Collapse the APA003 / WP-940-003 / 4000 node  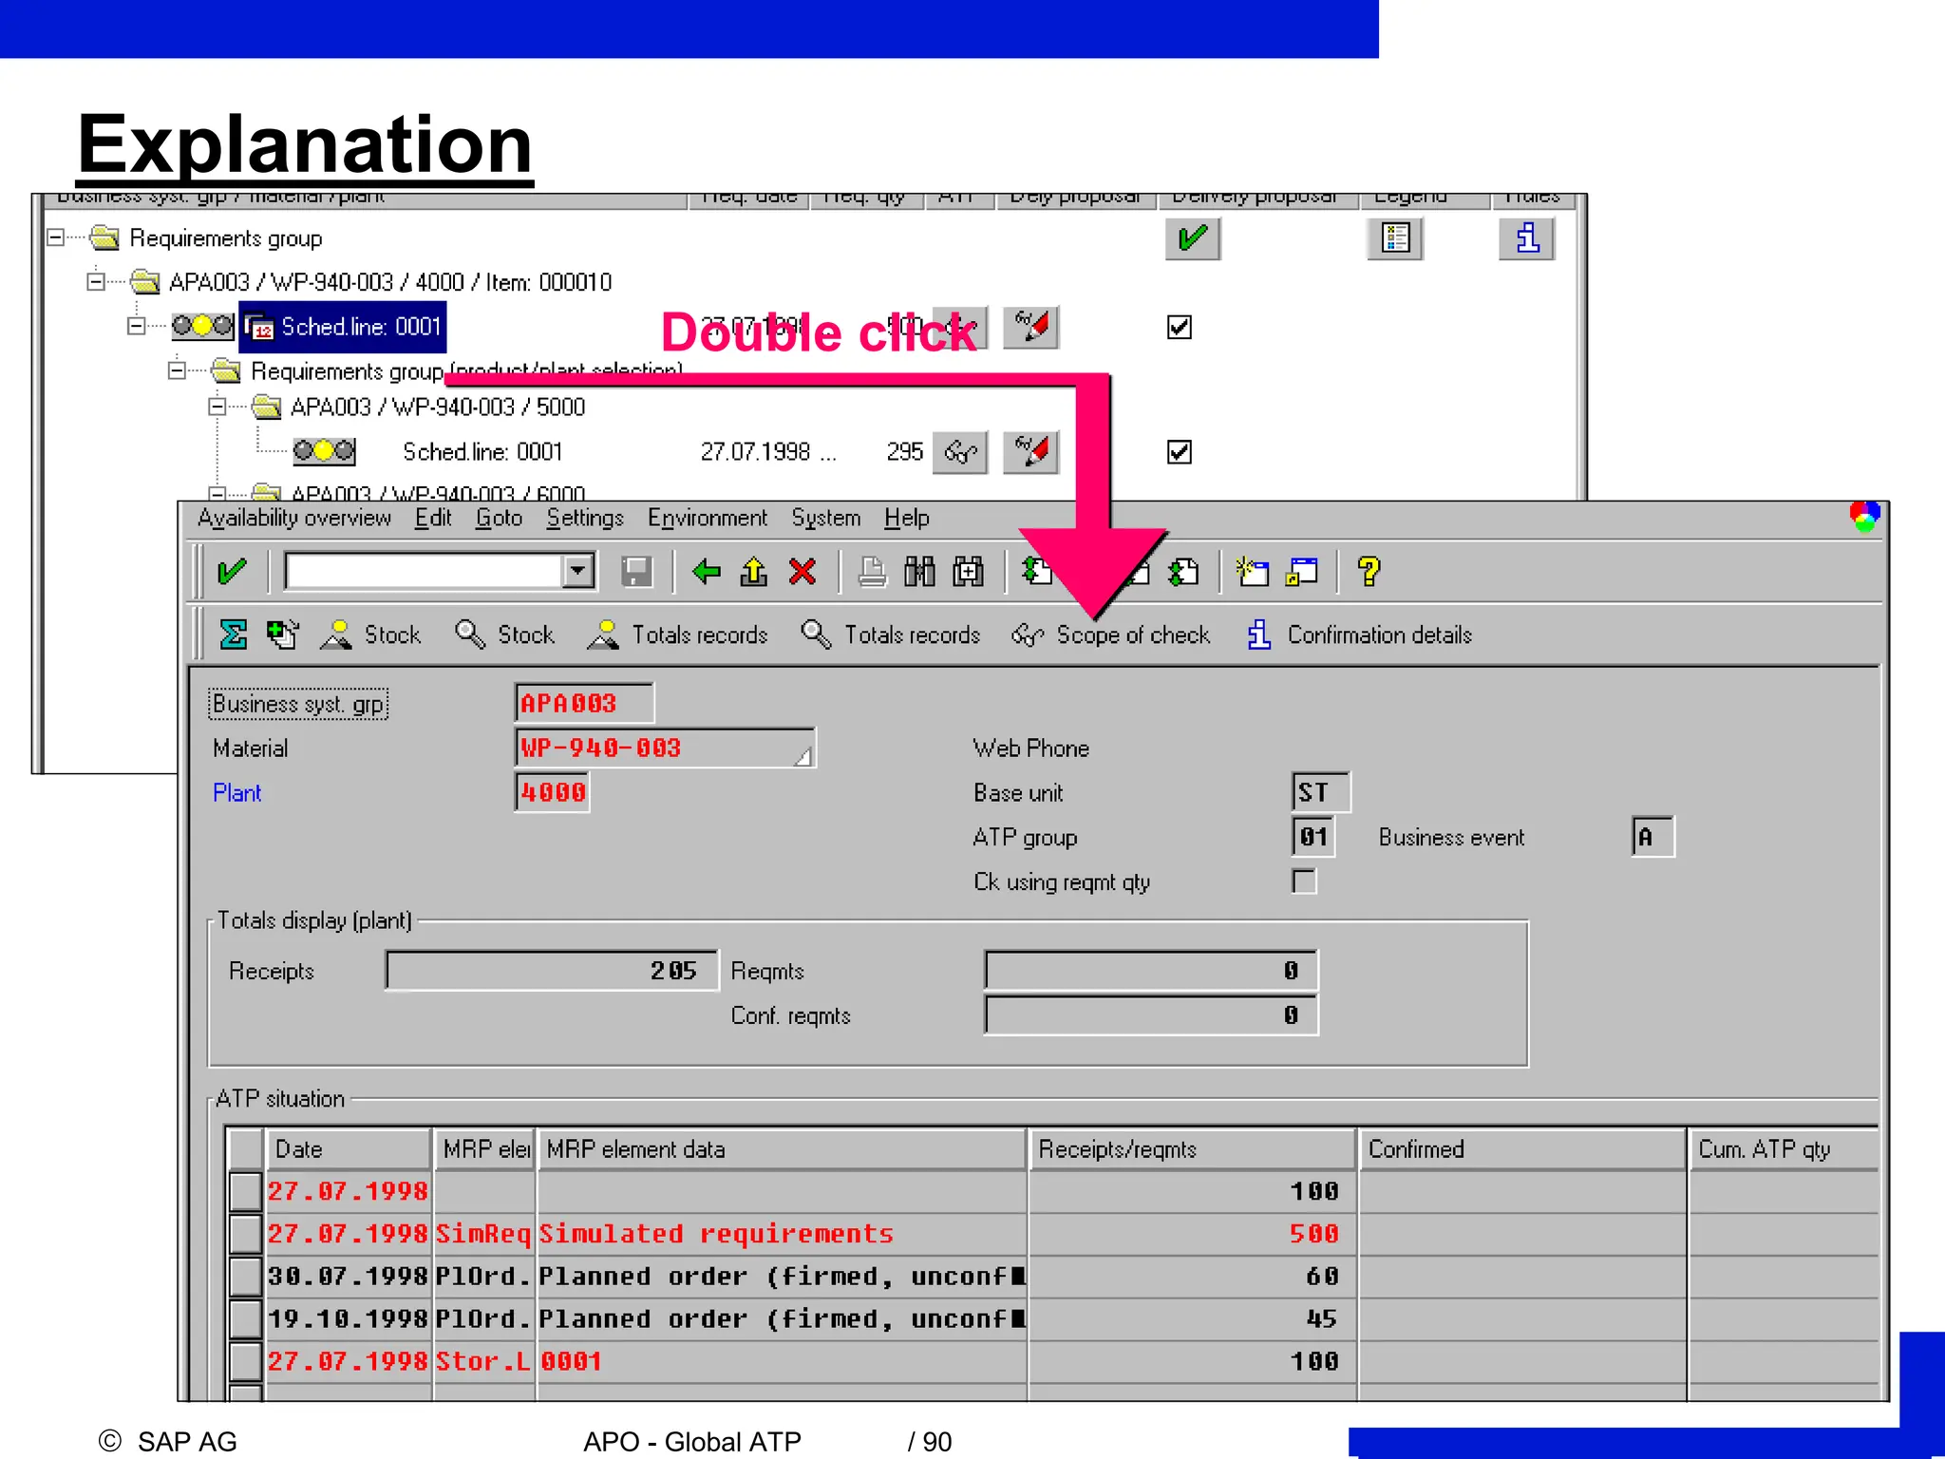[x=96, y=281]
